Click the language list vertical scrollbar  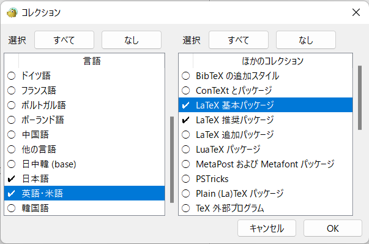coord(172,159)
